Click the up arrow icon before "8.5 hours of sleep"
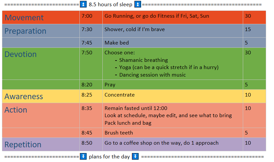The height and width of the screenshot is (162, 274). click(83, 5)
